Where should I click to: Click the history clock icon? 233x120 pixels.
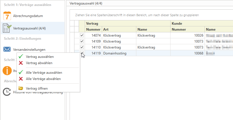pos(7,92)
